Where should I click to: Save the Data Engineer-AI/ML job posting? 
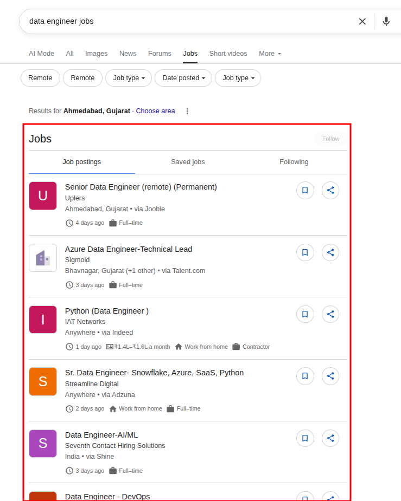305,438
